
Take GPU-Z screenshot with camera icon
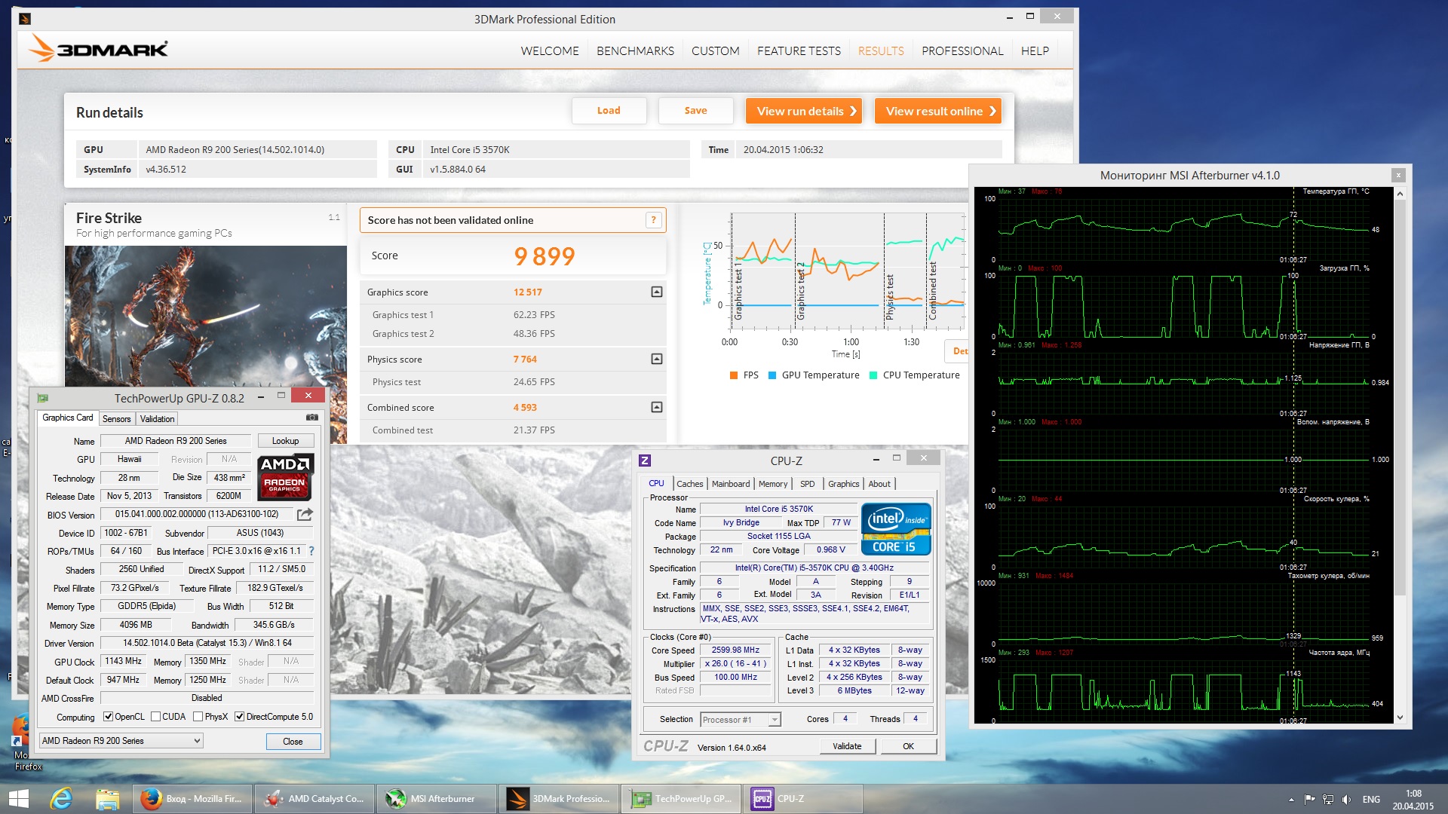312,418
